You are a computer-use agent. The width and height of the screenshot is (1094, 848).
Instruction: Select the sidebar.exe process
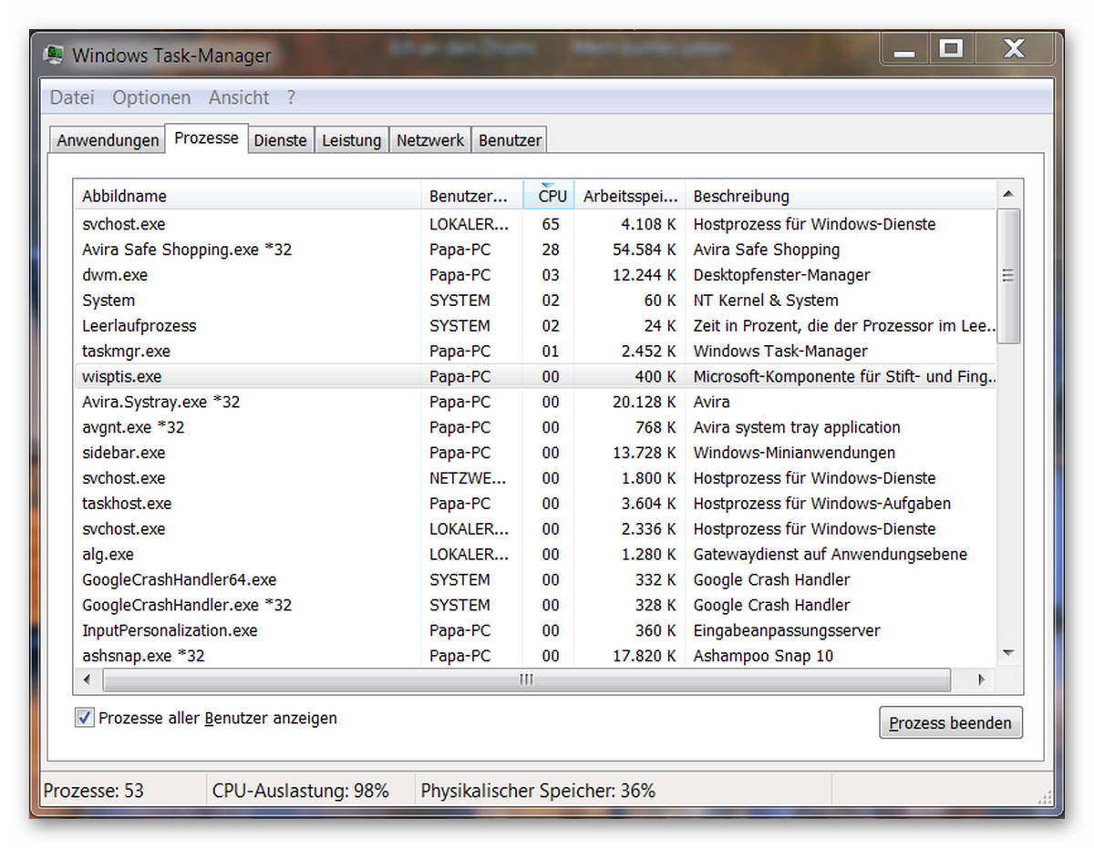pos(536,453)
